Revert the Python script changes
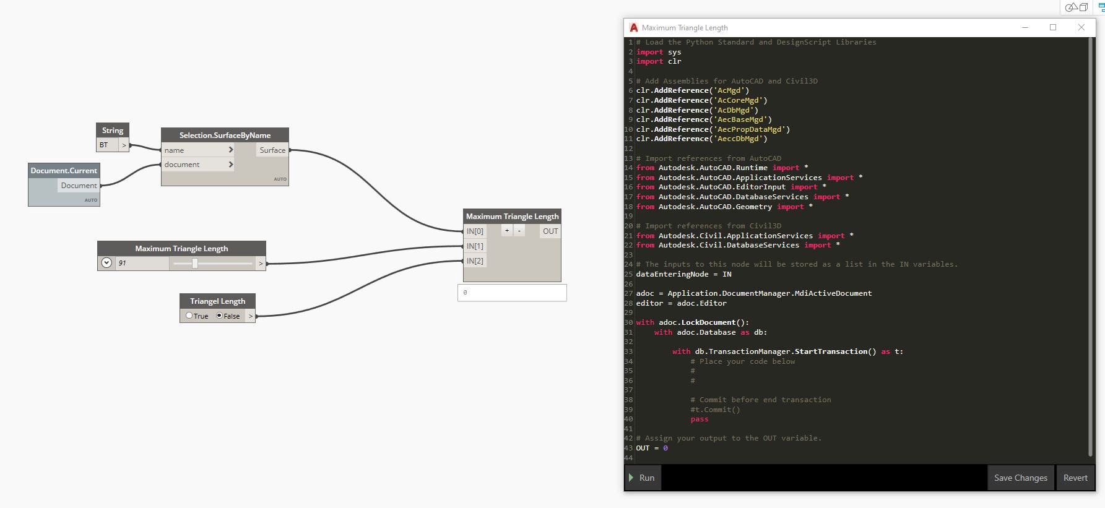 [x=1075, y=478]
